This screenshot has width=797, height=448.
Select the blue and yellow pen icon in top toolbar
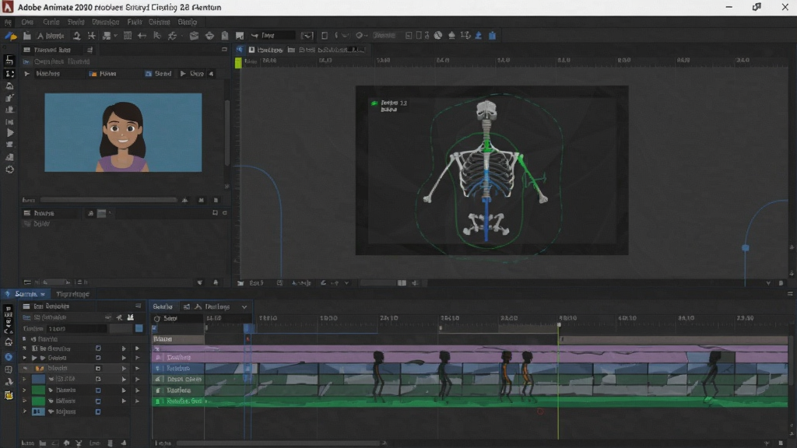[x=10, y=36]
